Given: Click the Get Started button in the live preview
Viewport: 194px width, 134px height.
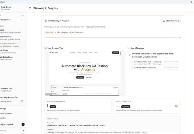Looking at the screenshot, I should point(116,53).
